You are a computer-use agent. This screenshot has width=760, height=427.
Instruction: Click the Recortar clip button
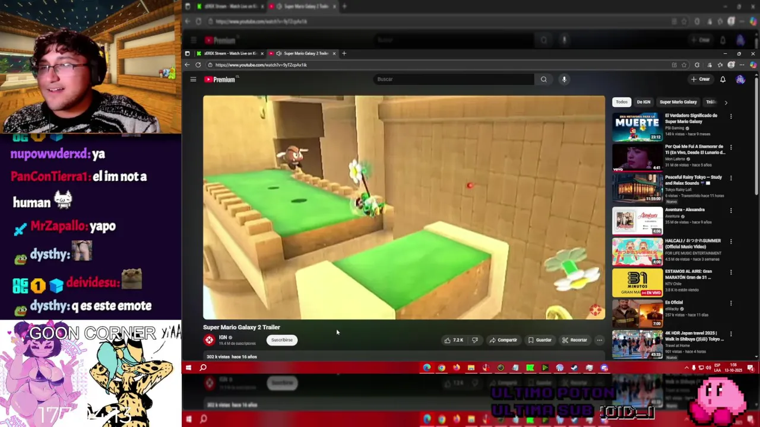575,340
